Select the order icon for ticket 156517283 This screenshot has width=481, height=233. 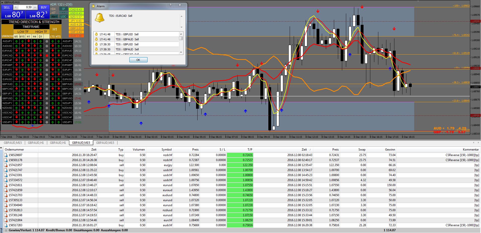[6, 225]
